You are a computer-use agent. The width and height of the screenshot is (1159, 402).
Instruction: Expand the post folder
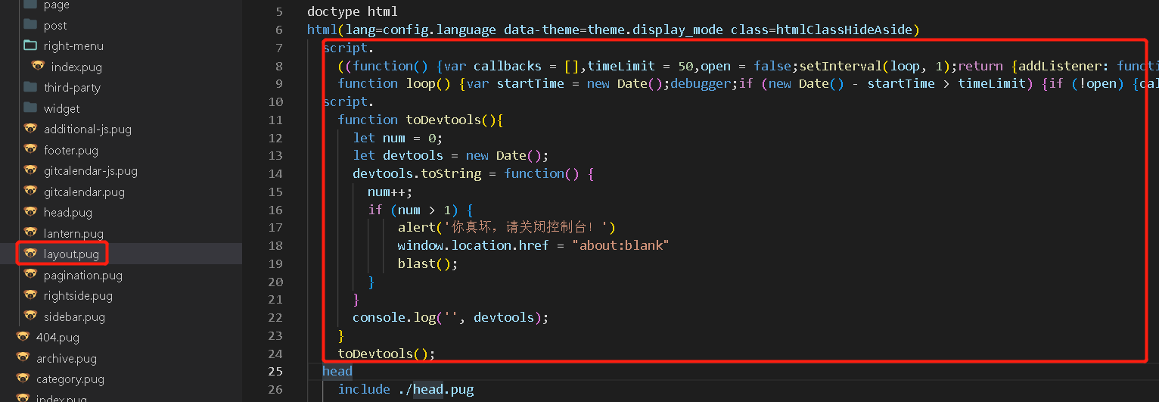pos(55,25)
